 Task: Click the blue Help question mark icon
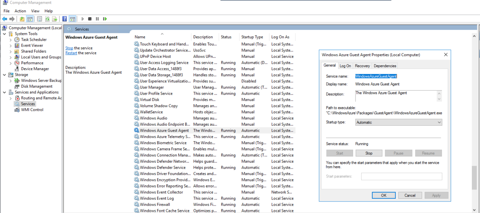point(65,19)
